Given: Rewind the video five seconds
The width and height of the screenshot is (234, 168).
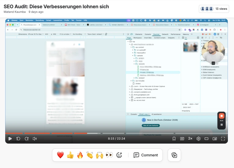Looking at the screenshot, I should (x=18, y=139).
